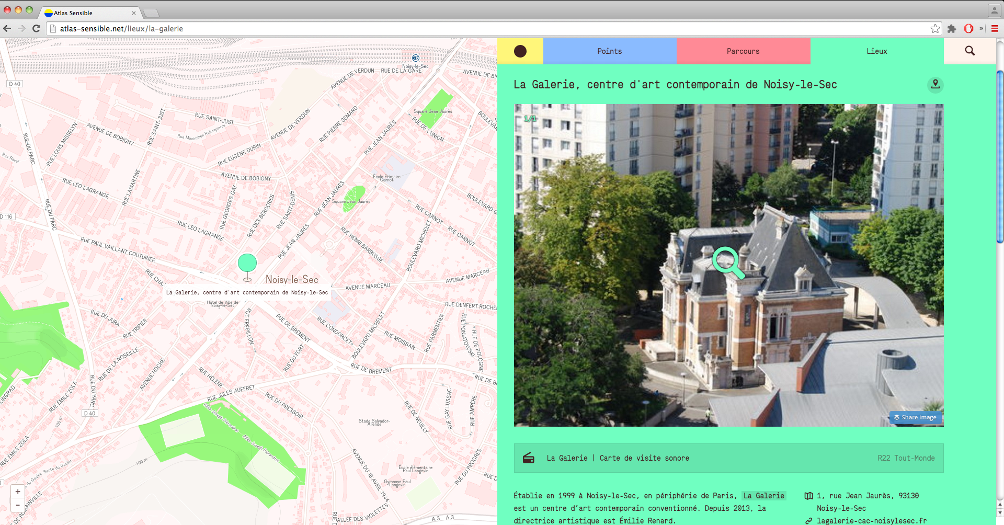Click the 1/1 image counter on photo
Viewport: 1004px width, 525px height.
tap(530, 119)
